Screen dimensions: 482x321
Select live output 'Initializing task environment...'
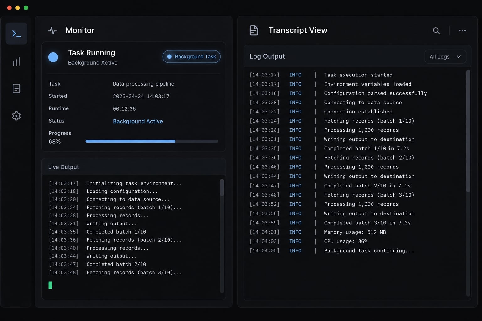point(134,183)
